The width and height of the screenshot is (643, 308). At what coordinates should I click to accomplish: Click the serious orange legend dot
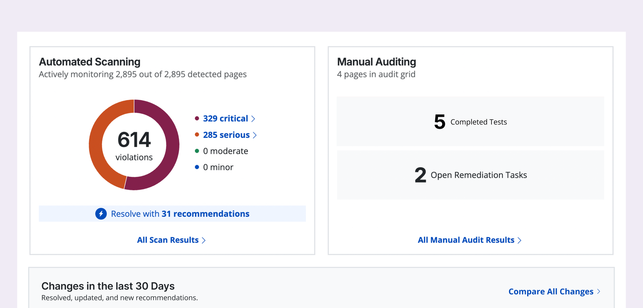pos(197,135)
